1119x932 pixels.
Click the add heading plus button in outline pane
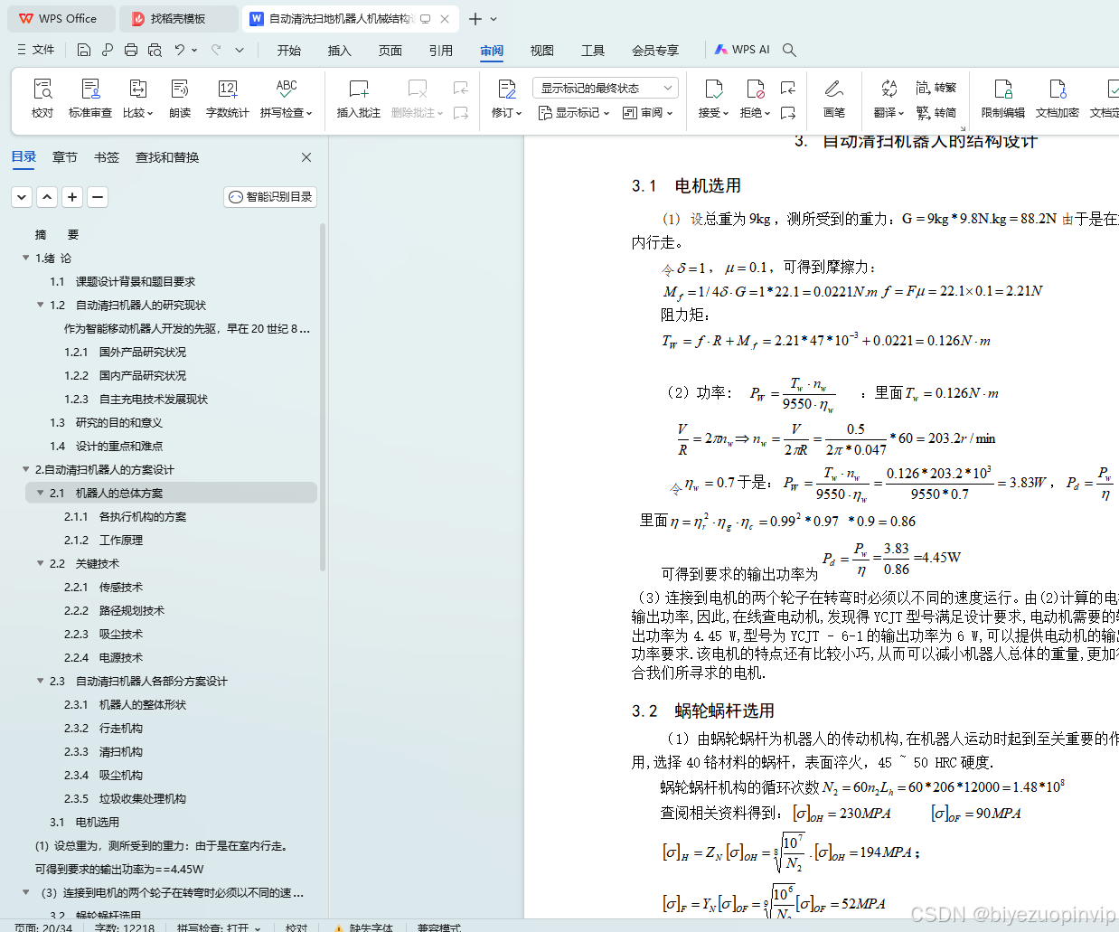pos(72,196)
